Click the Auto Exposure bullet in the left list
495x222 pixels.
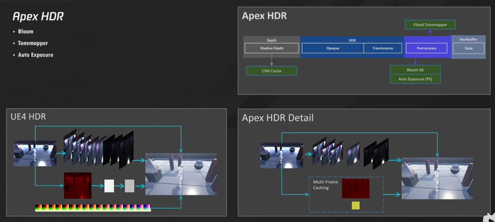point(35,55)
